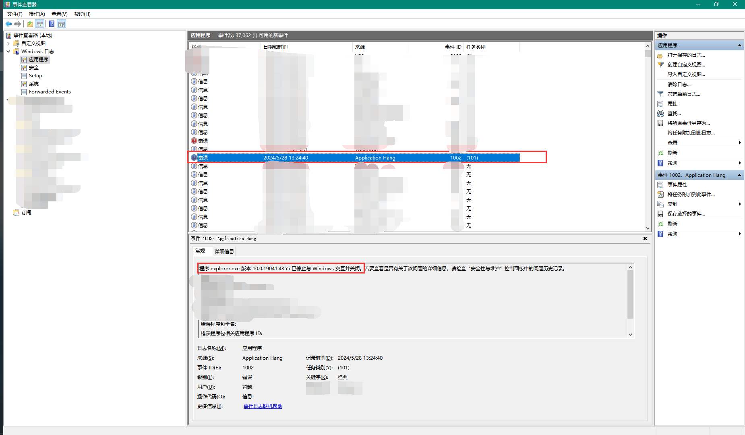Image resolution: width=745 pixels, height=435 pixels.
Task: Click the error icon on the selected row
Action: pyautogui.click(x=194, y=158)
